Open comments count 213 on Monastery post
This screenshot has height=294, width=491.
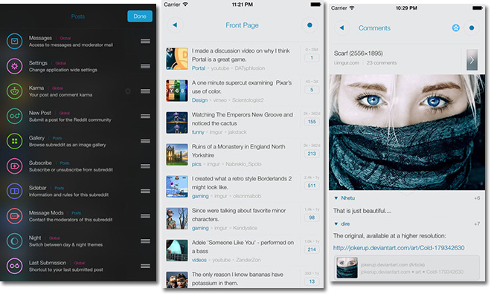(x=312, y=154)
